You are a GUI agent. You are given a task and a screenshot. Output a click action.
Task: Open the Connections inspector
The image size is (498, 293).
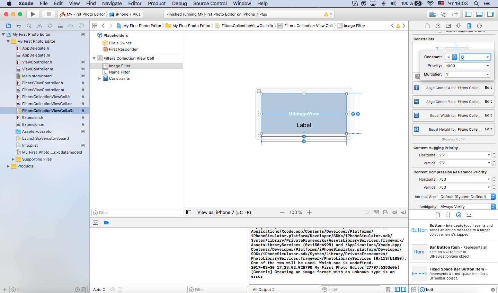click(x=479, y=26)
